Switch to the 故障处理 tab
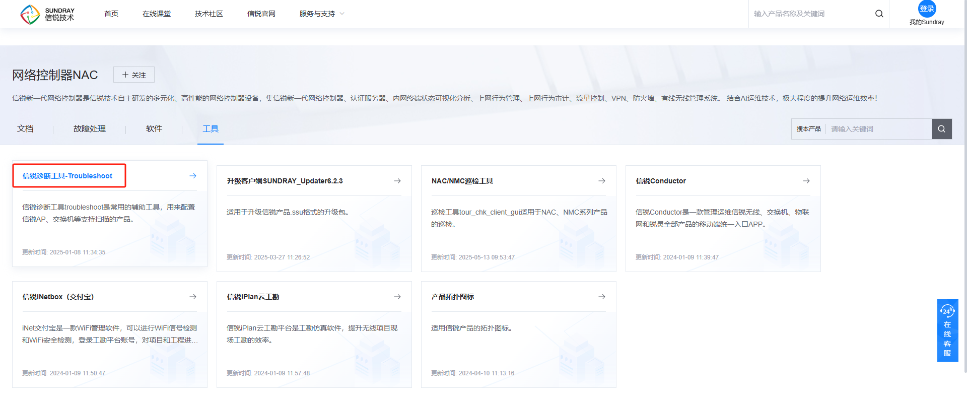This screenshot has height=401, width=967. [90, 129]
